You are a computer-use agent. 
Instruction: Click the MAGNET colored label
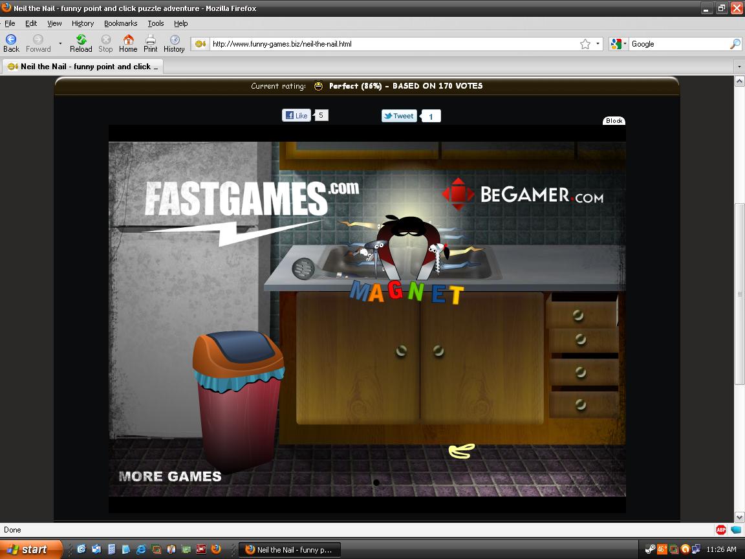click(x=407, y=292)
